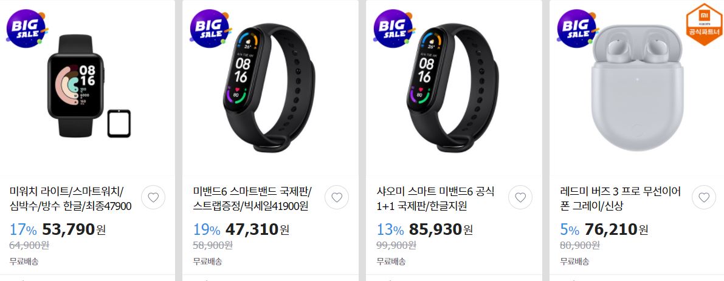
Task: Open the Mi Band 6 스트랩증정 product image
Action: pyautogui.click(x=270, y=87)
